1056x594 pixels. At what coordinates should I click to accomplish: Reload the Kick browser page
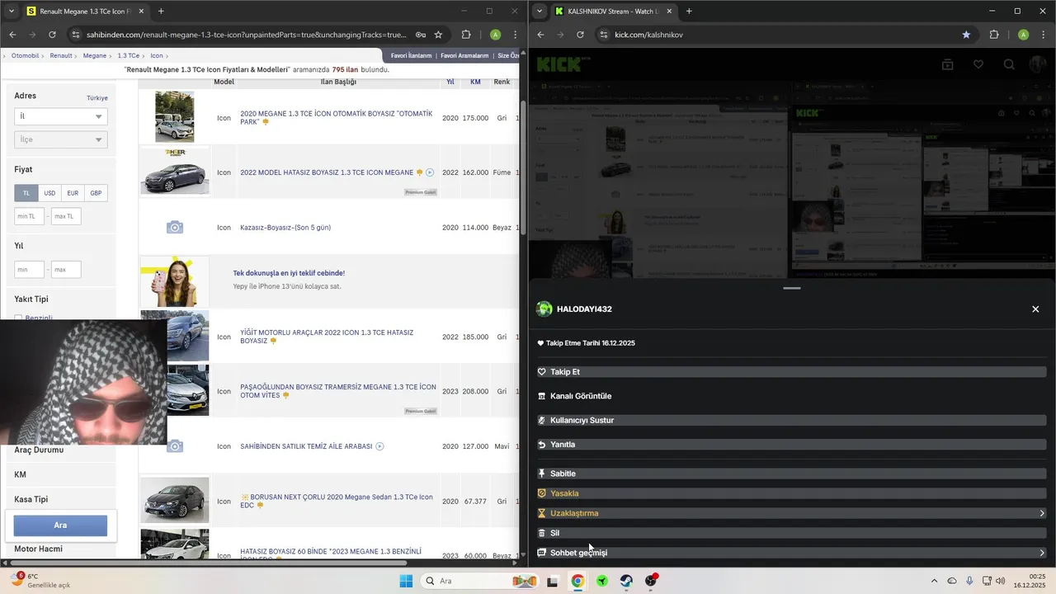(580, 35)
